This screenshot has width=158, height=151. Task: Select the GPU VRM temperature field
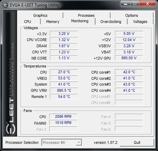[x=64, y=90]
